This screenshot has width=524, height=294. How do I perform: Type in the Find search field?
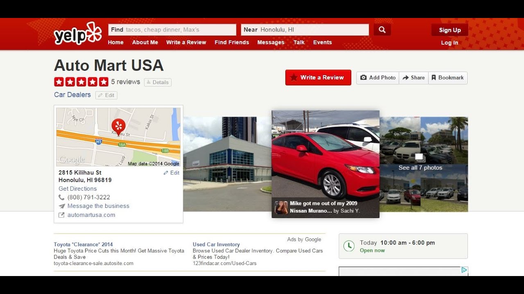click(172, 30)
